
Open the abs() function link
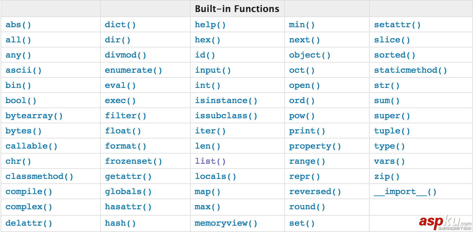pos(17,25)
